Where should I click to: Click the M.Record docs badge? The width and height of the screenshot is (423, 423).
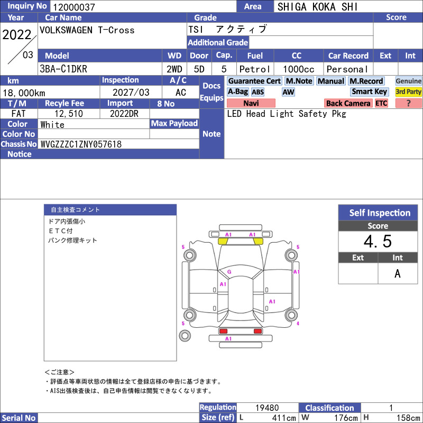[366, 81]
